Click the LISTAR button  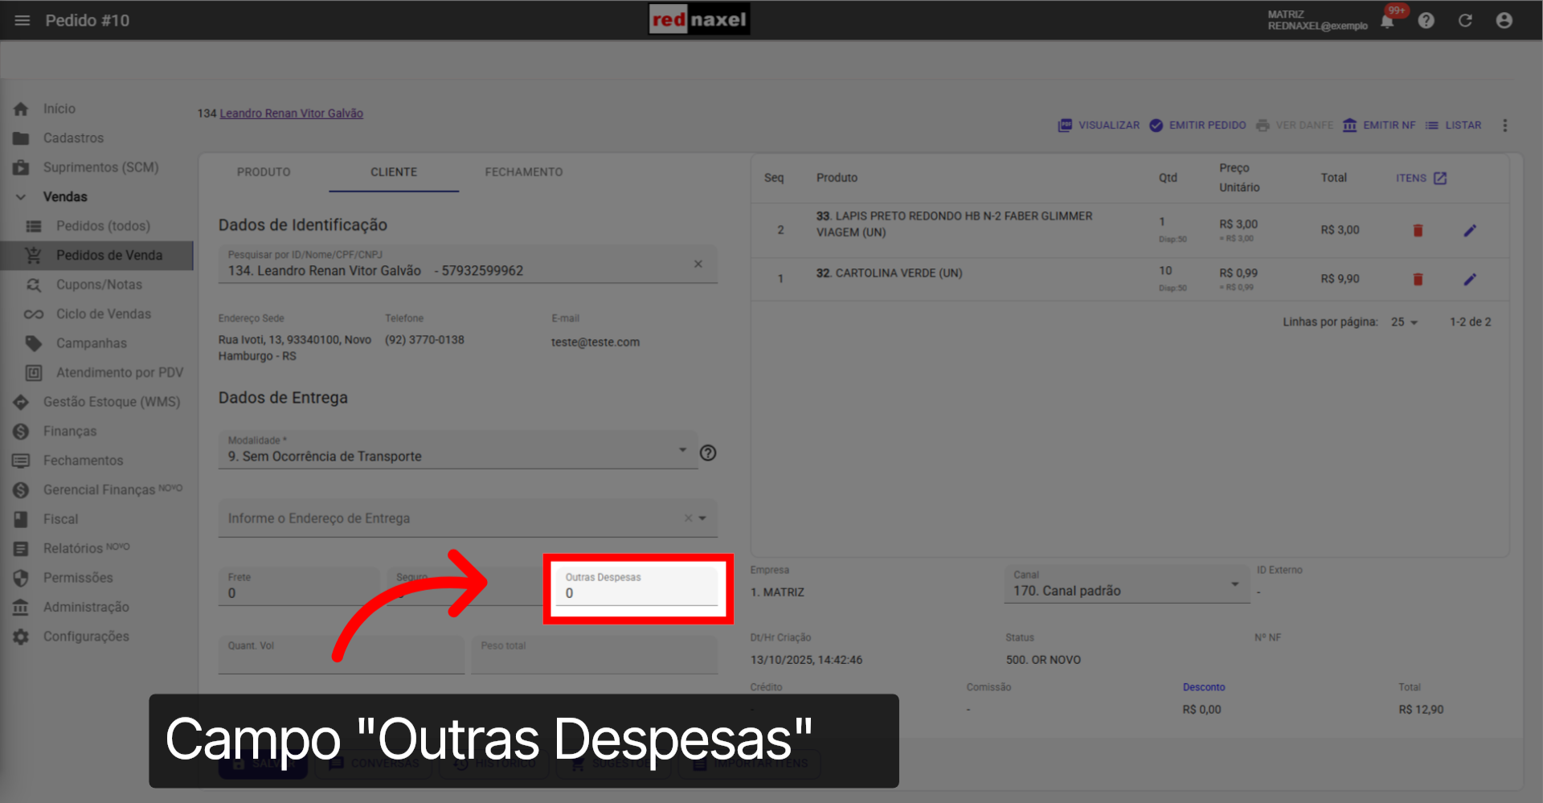click(x=1453, y=125)
